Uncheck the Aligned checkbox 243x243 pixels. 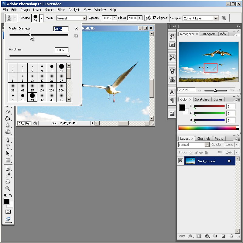tap(155, 18)
